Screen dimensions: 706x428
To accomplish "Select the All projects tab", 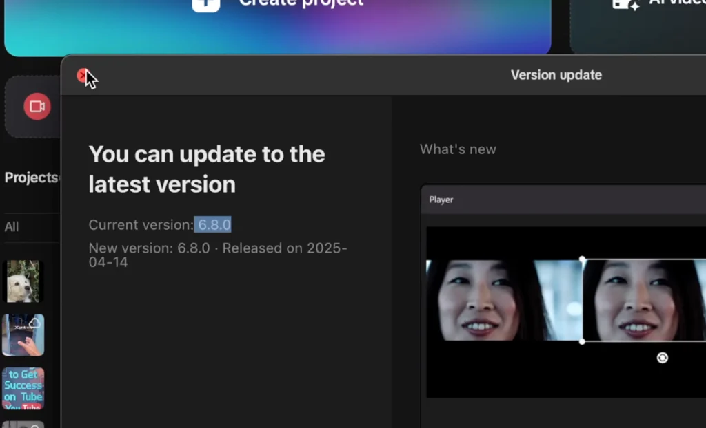I will (12, 226).
